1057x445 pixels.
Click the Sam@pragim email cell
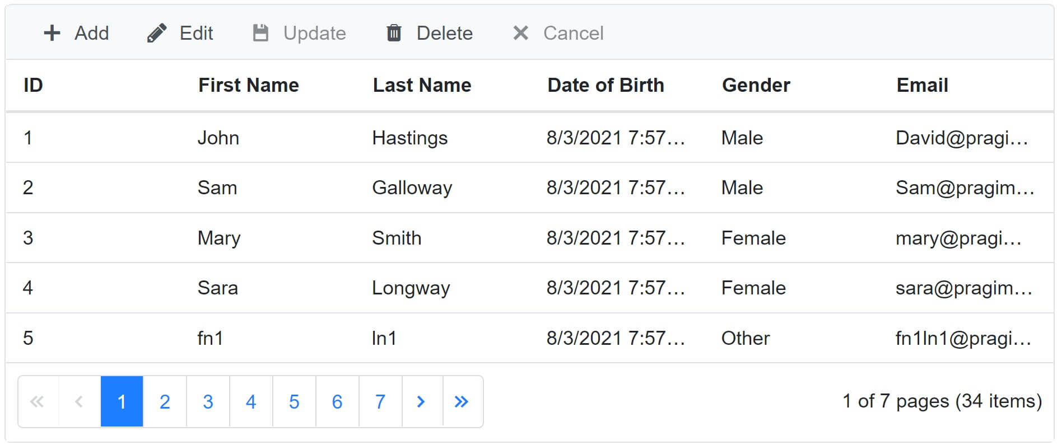pos(965,188)
